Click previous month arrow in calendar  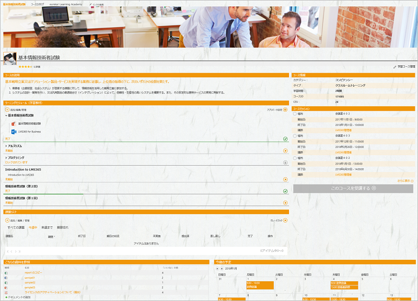(217, 268)
